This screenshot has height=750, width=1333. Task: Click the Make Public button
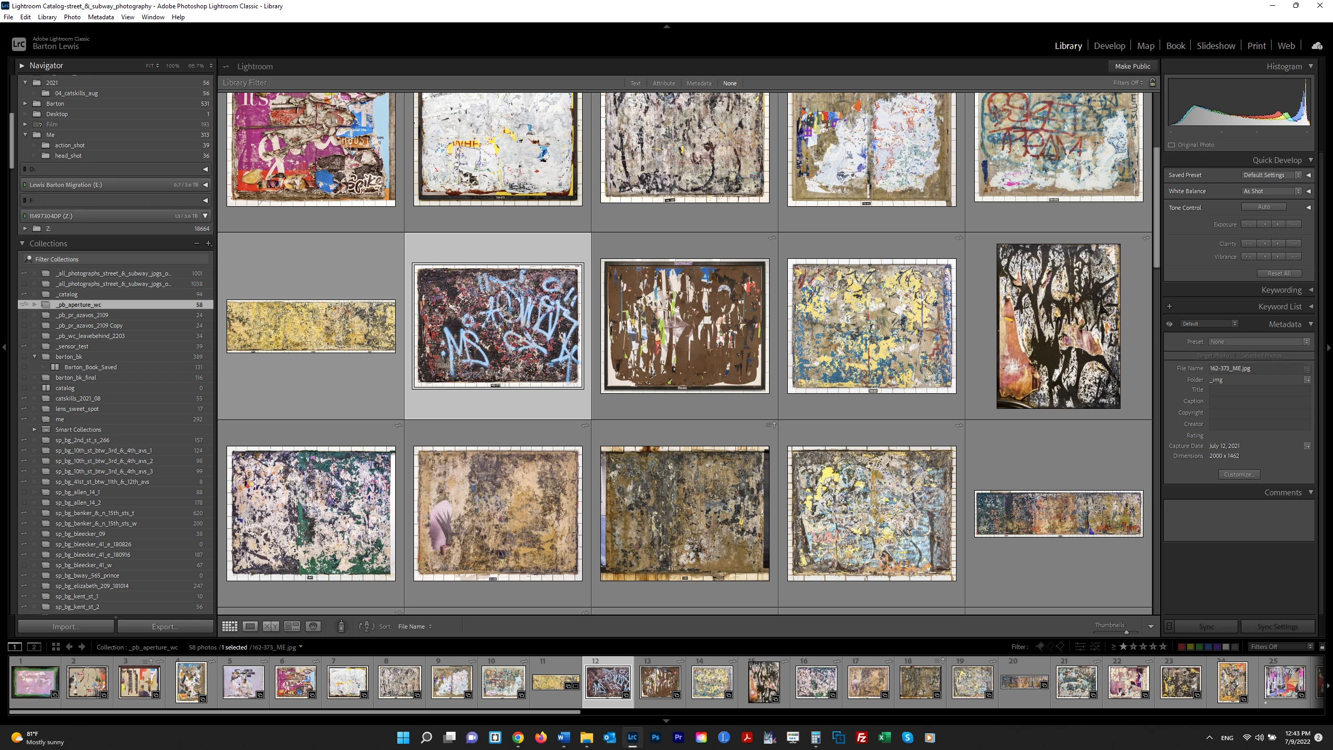click(x=1133, y=66)
